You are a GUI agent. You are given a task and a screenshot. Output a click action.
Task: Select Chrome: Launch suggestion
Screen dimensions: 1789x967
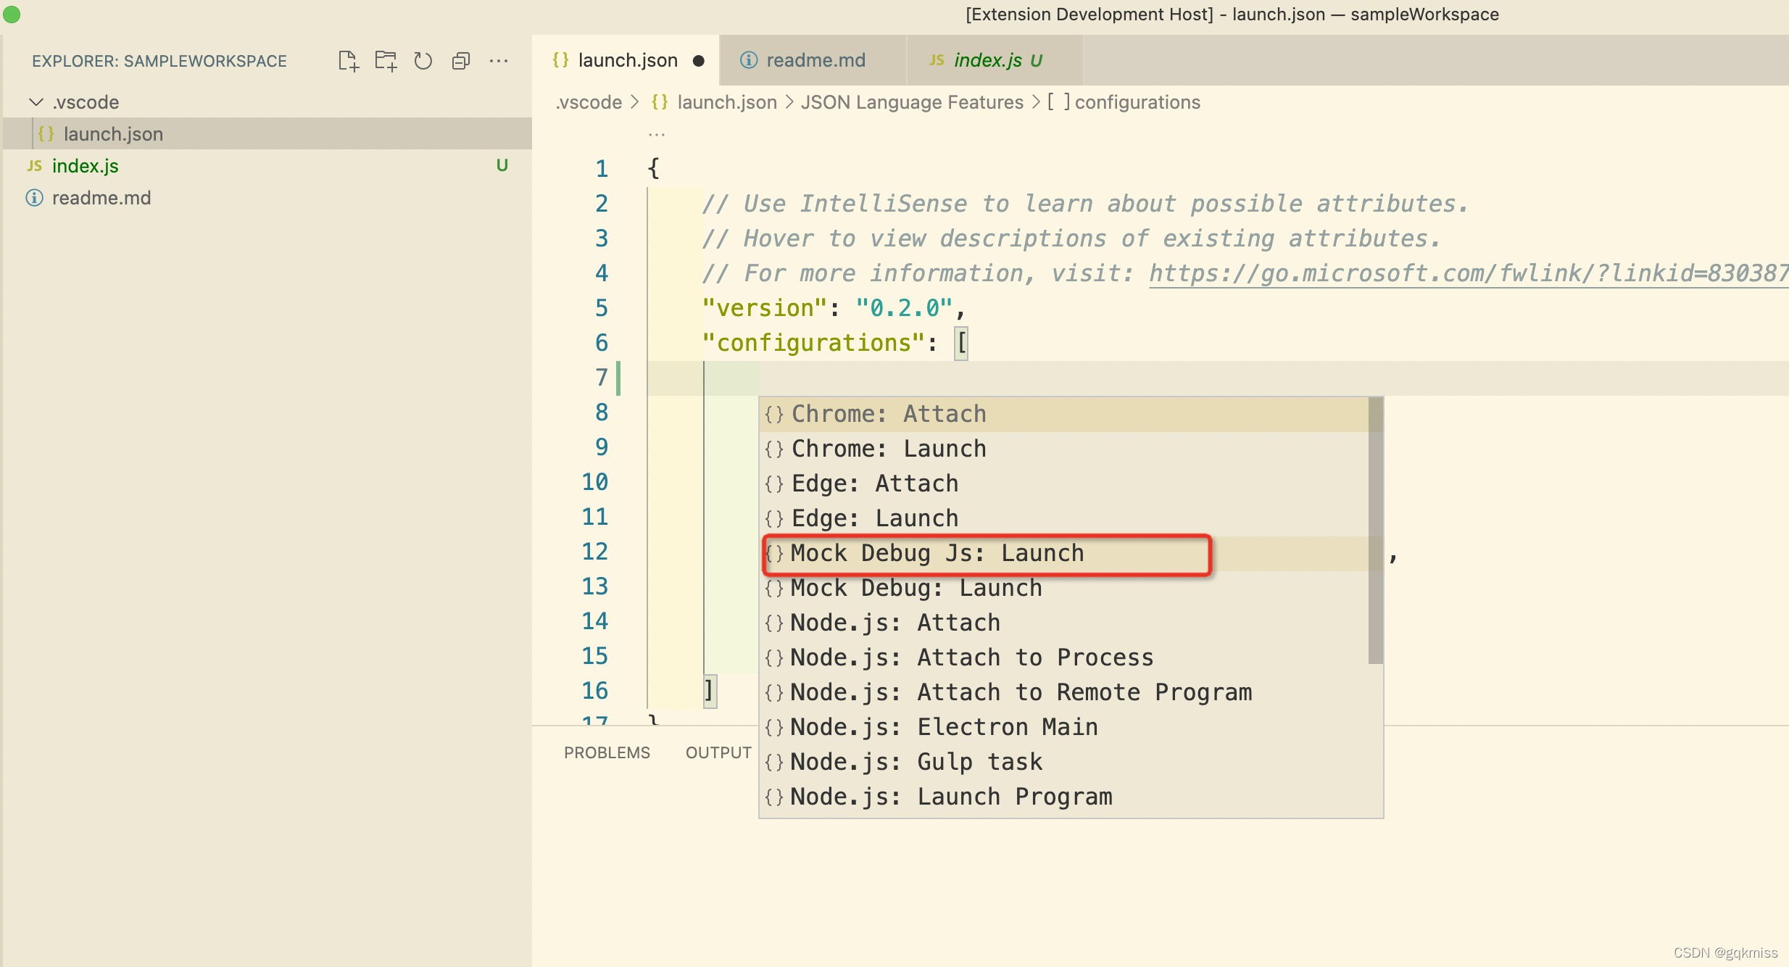[1064, 449]
